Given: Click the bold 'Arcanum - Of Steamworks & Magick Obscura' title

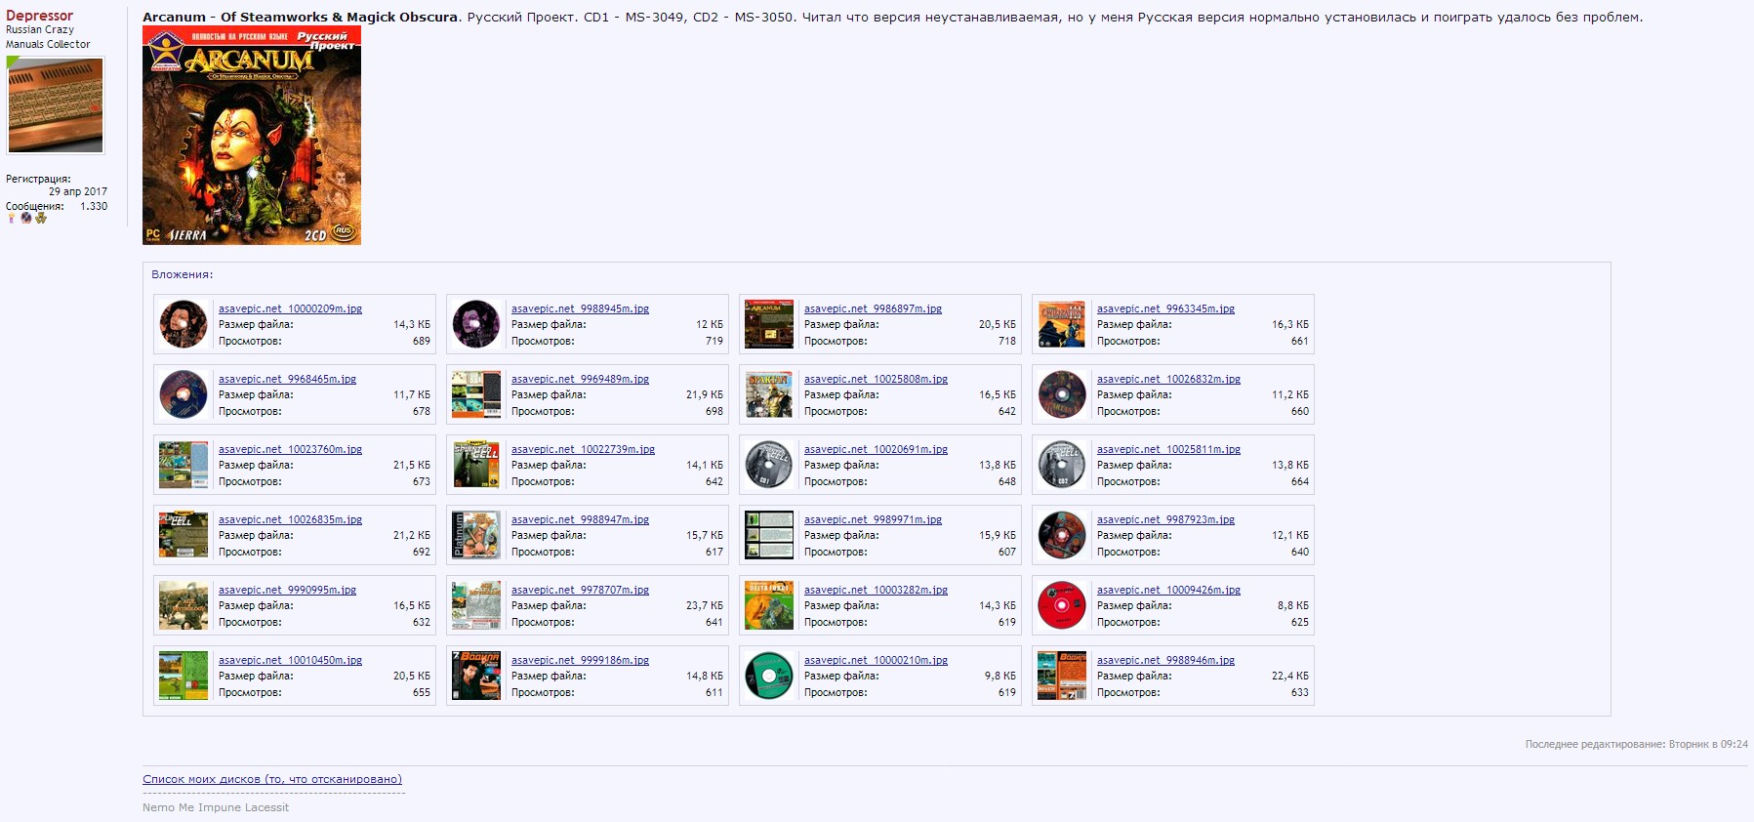Looking at the screenshot, I should [300, 17].
